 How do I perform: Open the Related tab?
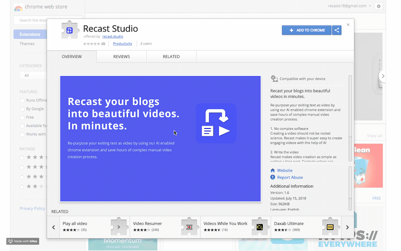pos(171,57)
